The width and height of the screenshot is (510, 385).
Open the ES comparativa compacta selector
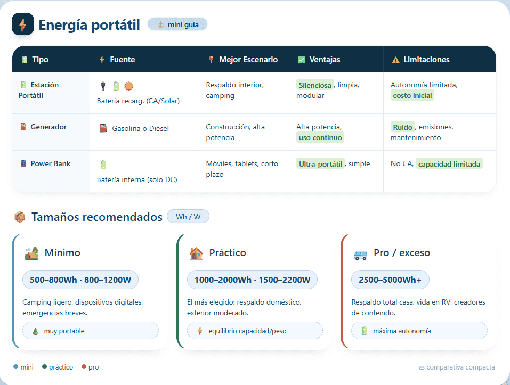(x=457, y=367)
